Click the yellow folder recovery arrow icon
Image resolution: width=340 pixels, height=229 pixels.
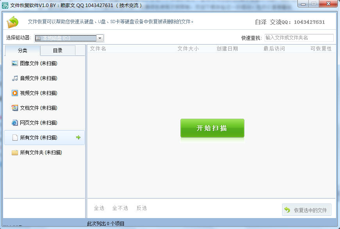click(x=13, y=22)
